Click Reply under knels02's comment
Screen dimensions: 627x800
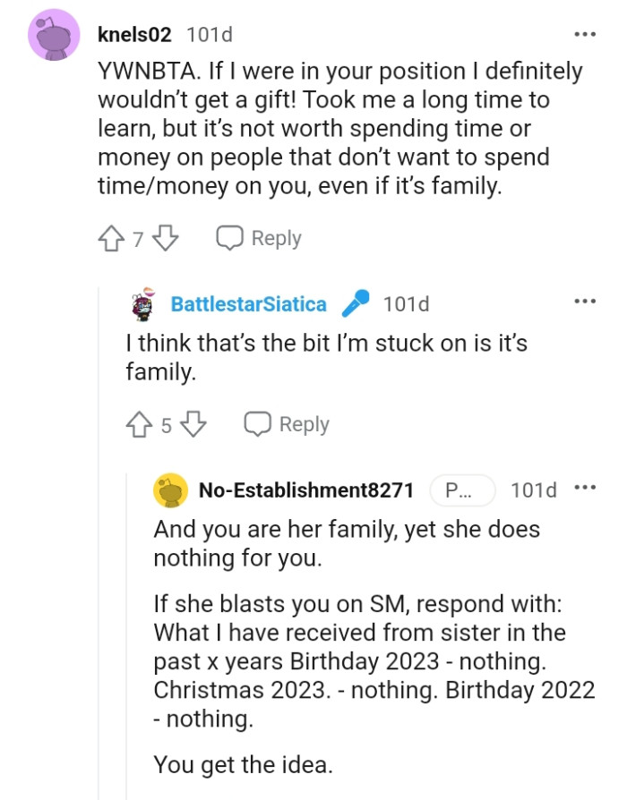coord(276,238)
